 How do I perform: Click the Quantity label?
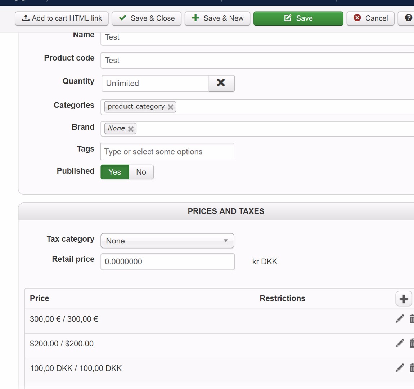click(x=78, y=81)
